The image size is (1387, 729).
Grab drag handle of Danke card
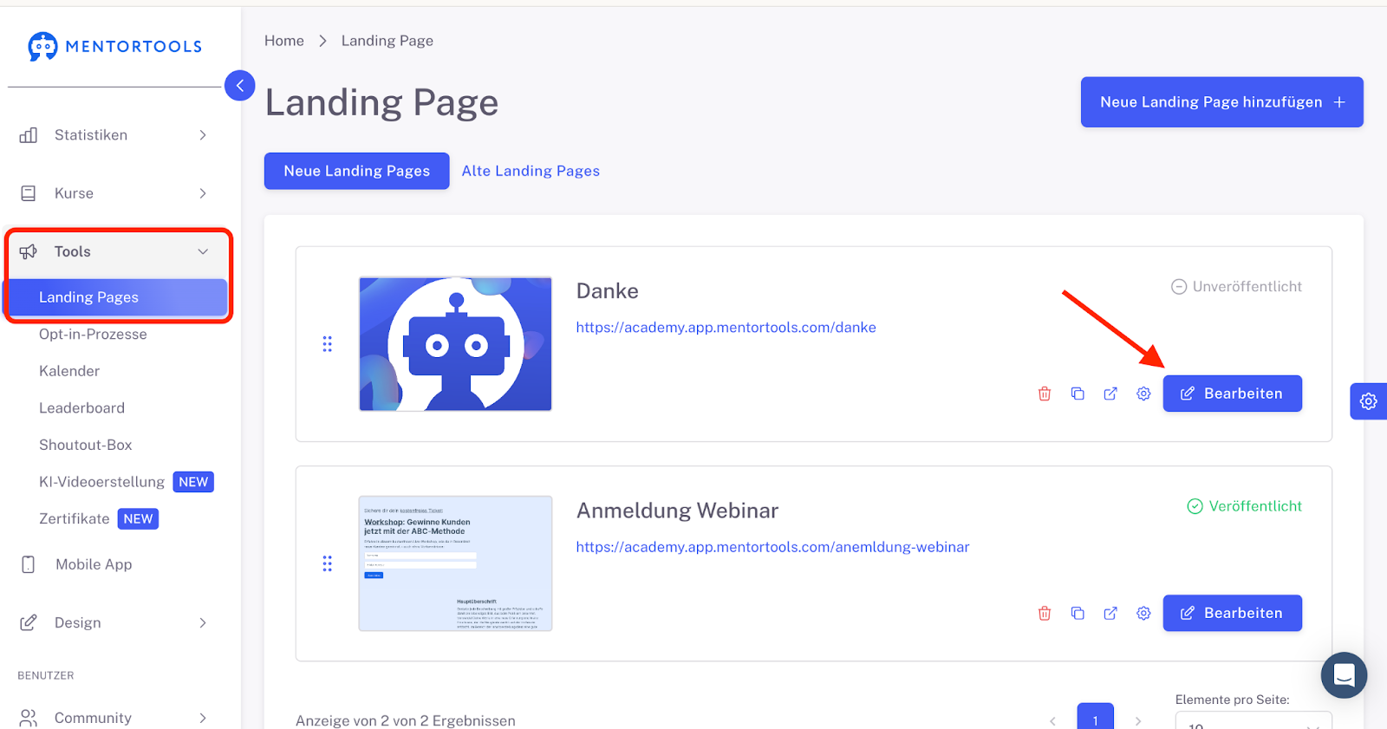[x=328, y=344]
